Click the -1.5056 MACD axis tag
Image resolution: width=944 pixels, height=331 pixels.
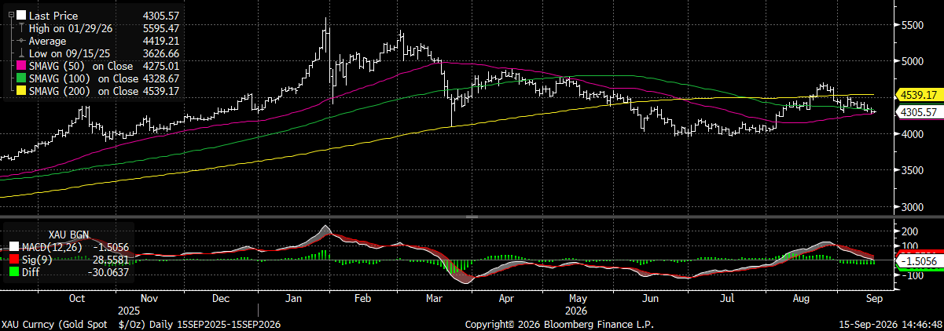tap(918, 261)
